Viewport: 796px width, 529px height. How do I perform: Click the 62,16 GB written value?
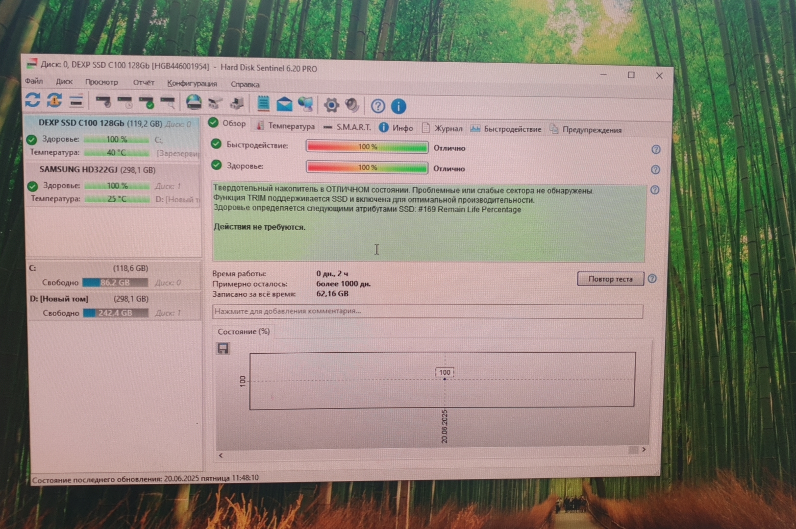click(332, 294)
